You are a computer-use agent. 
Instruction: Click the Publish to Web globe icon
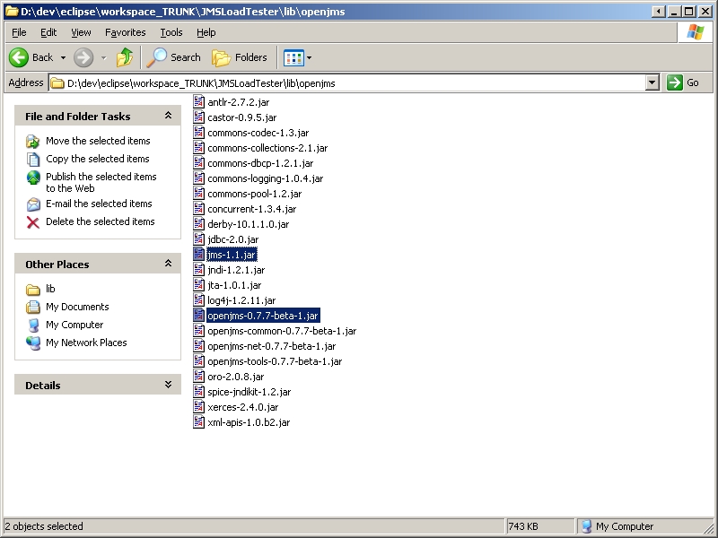pos(33,178)
